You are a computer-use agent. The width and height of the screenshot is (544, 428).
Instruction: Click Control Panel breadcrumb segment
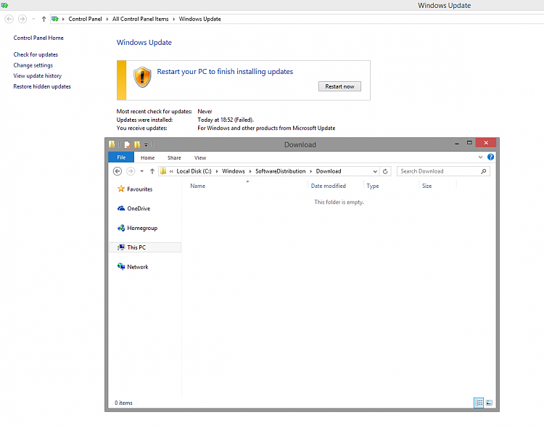click(x=85, y=19)
